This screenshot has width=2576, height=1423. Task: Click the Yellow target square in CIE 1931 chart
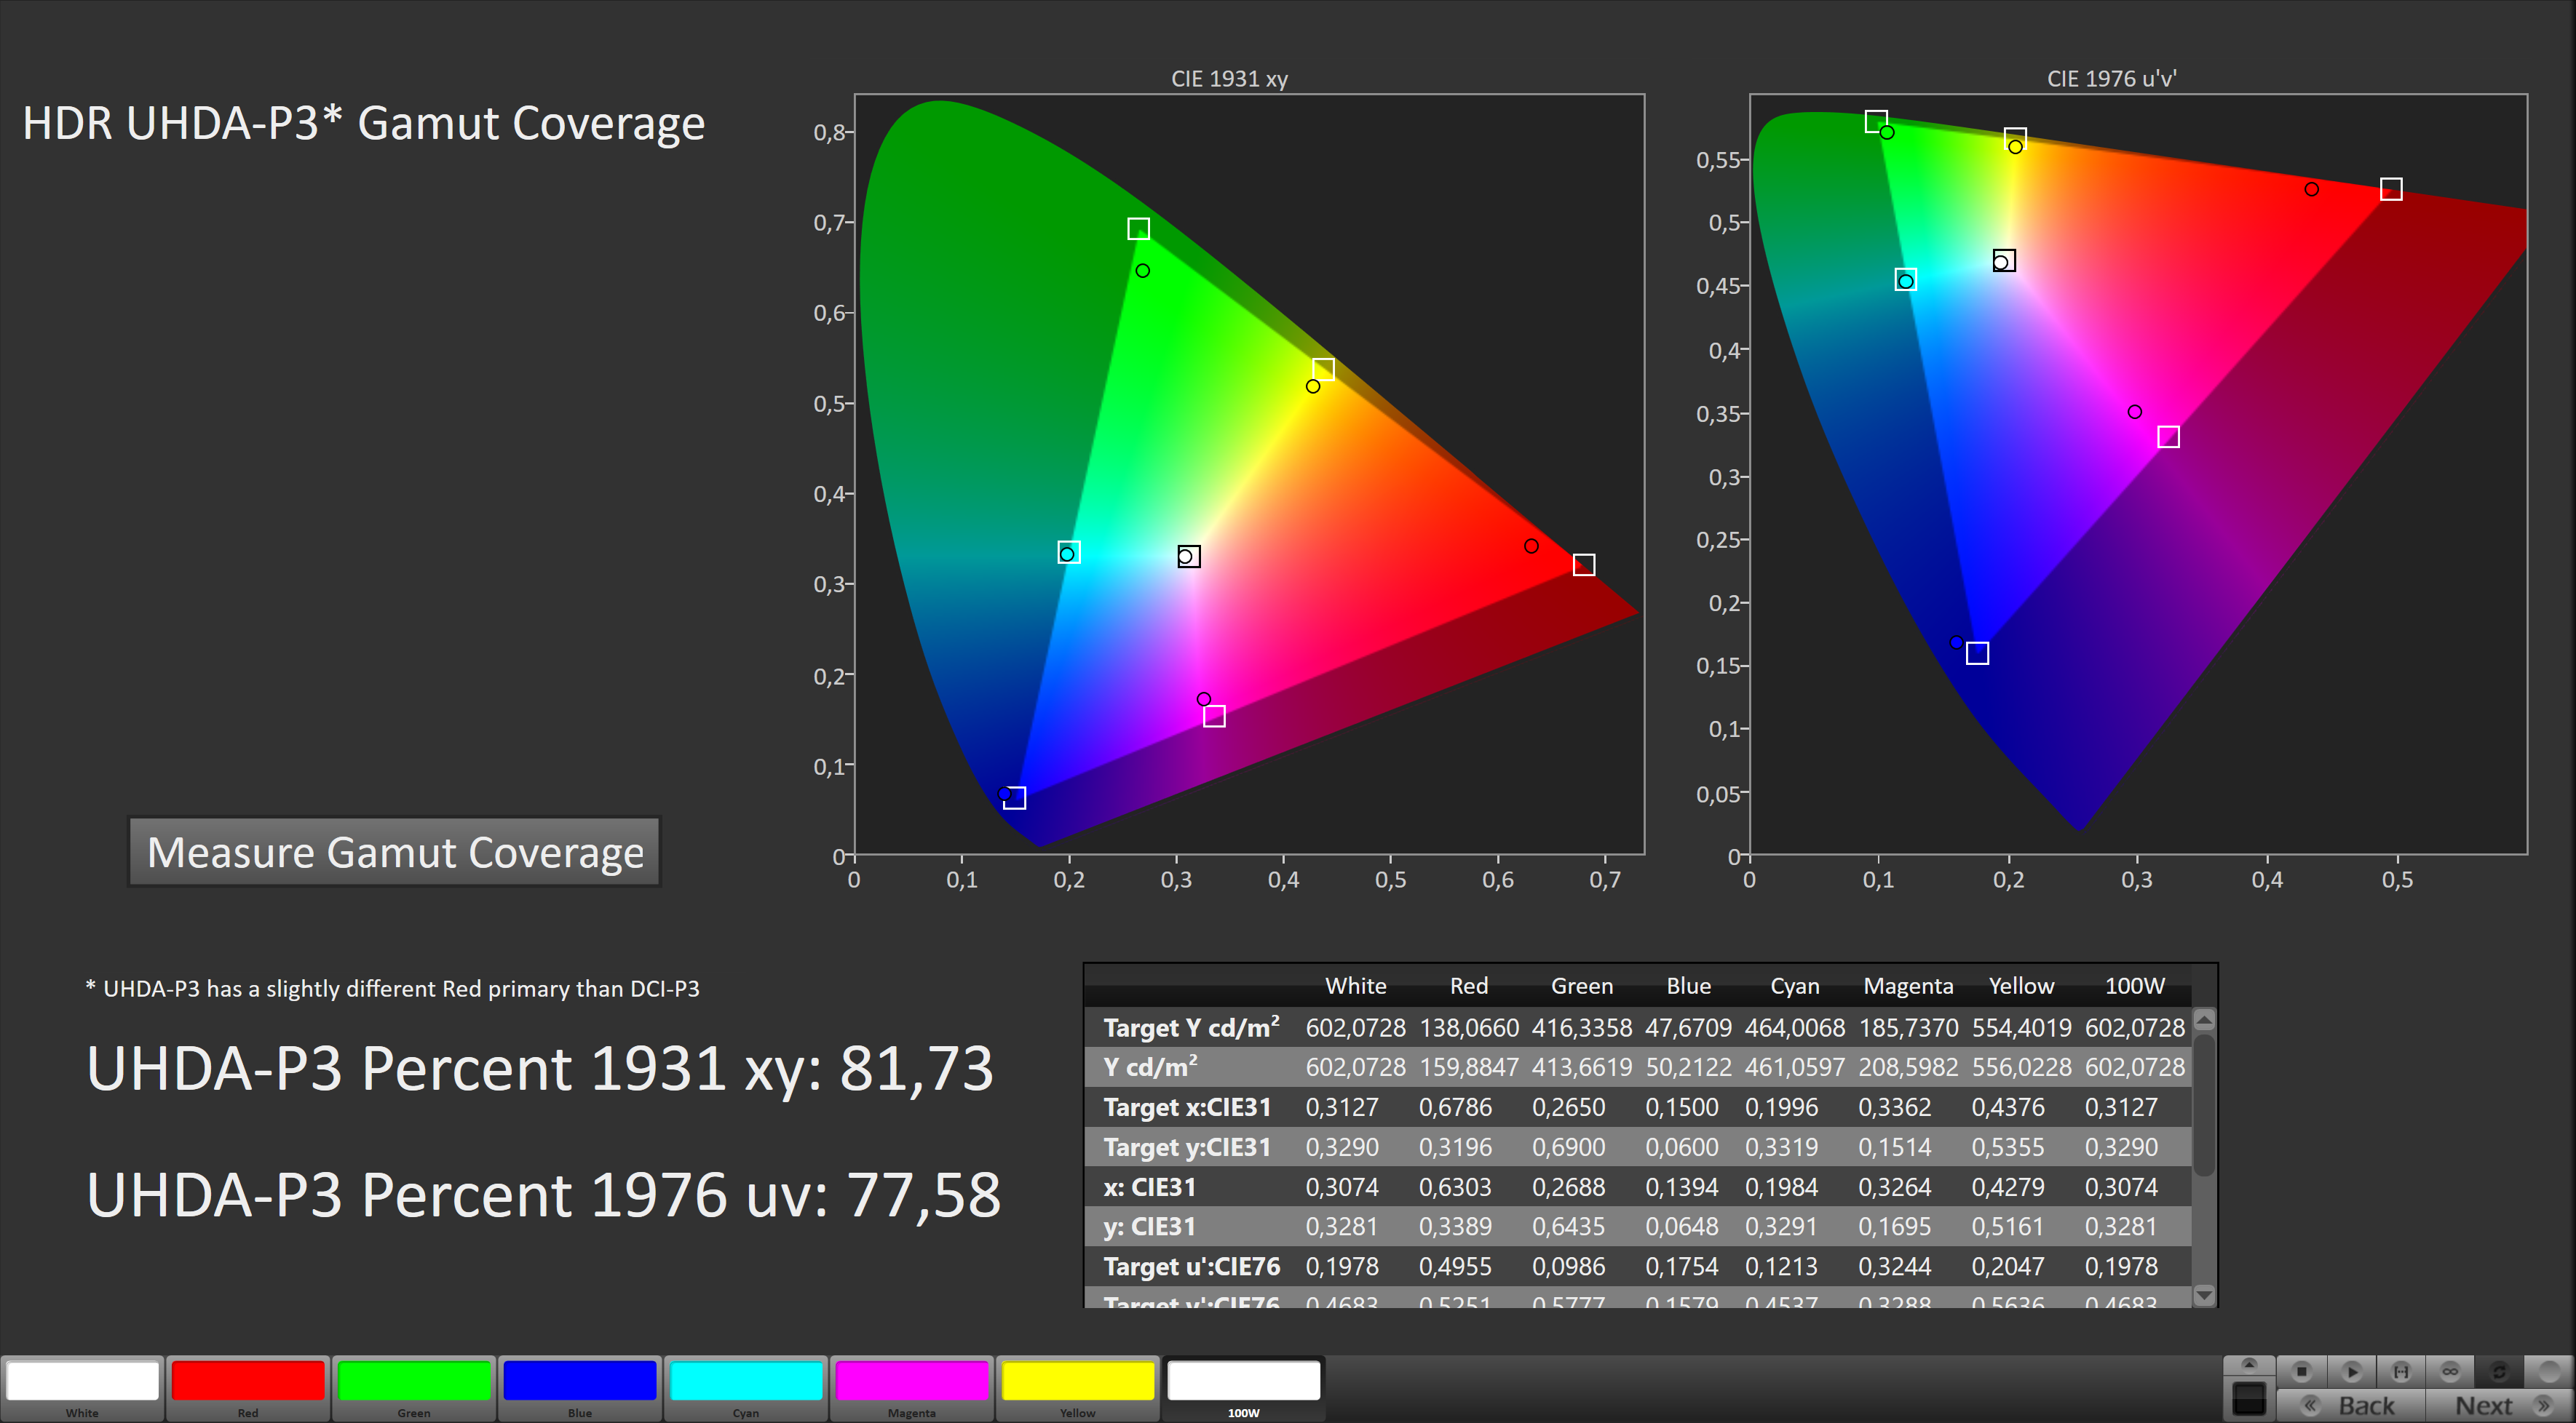click(x=1323, y=370)
